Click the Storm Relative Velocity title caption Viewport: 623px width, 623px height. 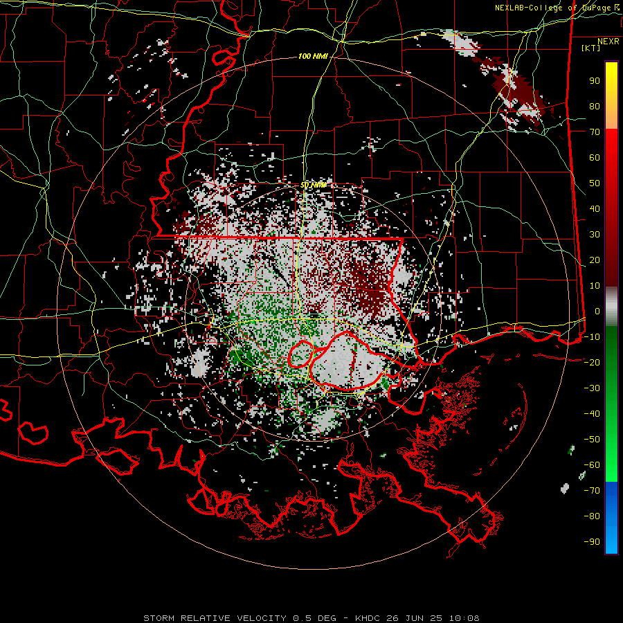pos(215,618)
